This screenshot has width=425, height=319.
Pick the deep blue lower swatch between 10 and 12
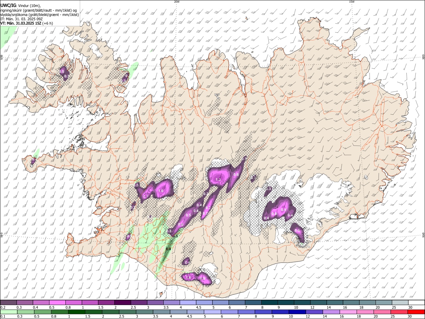pos(297,312)
